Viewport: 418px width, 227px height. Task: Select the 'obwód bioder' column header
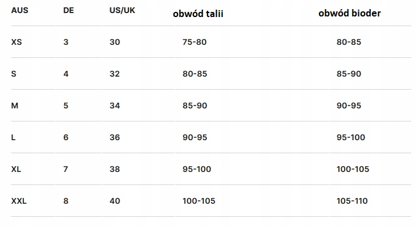[x=349, y=13]
